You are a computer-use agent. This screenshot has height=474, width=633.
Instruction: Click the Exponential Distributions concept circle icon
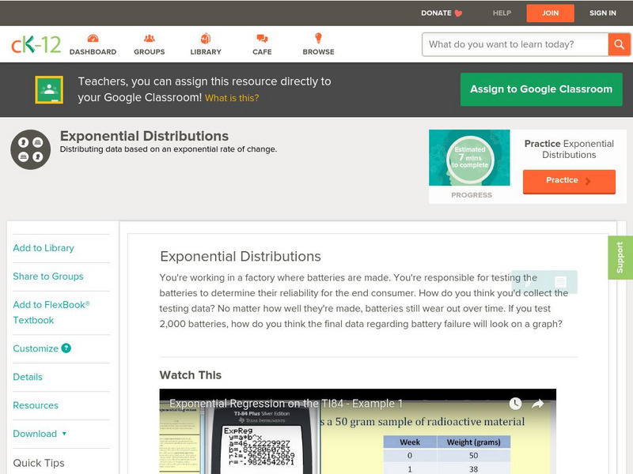[x=31, y=149]
